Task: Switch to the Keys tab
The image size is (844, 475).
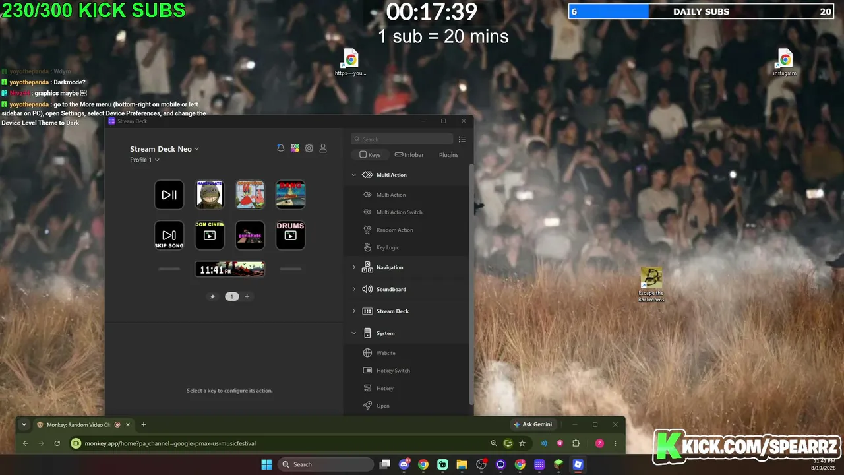Action: tap(370, 155)
